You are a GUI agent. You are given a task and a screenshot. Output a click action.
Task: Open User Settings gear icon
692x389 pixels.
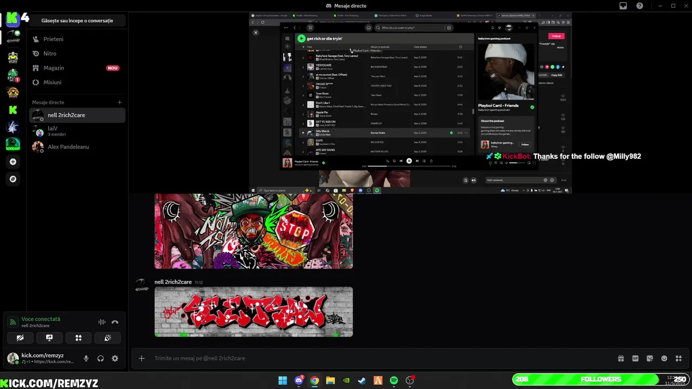(x=115, y=358)
